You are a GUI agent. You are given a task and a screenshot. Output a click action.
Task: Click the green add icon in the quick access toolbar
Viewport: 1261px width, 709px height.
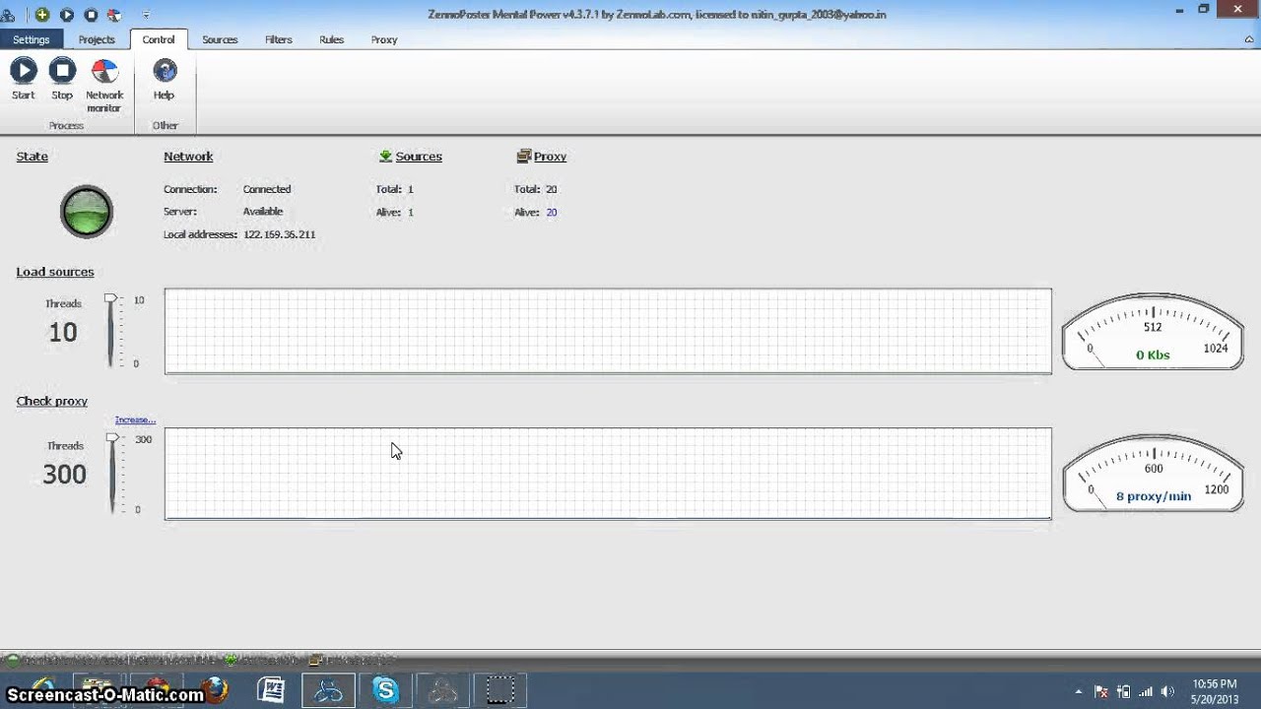(x=41, y=15)
